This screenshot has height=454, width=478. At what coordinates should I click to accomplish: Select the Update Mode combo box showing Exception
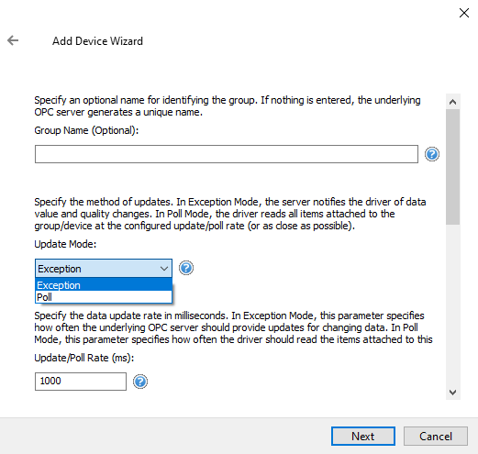click(104, 269)
